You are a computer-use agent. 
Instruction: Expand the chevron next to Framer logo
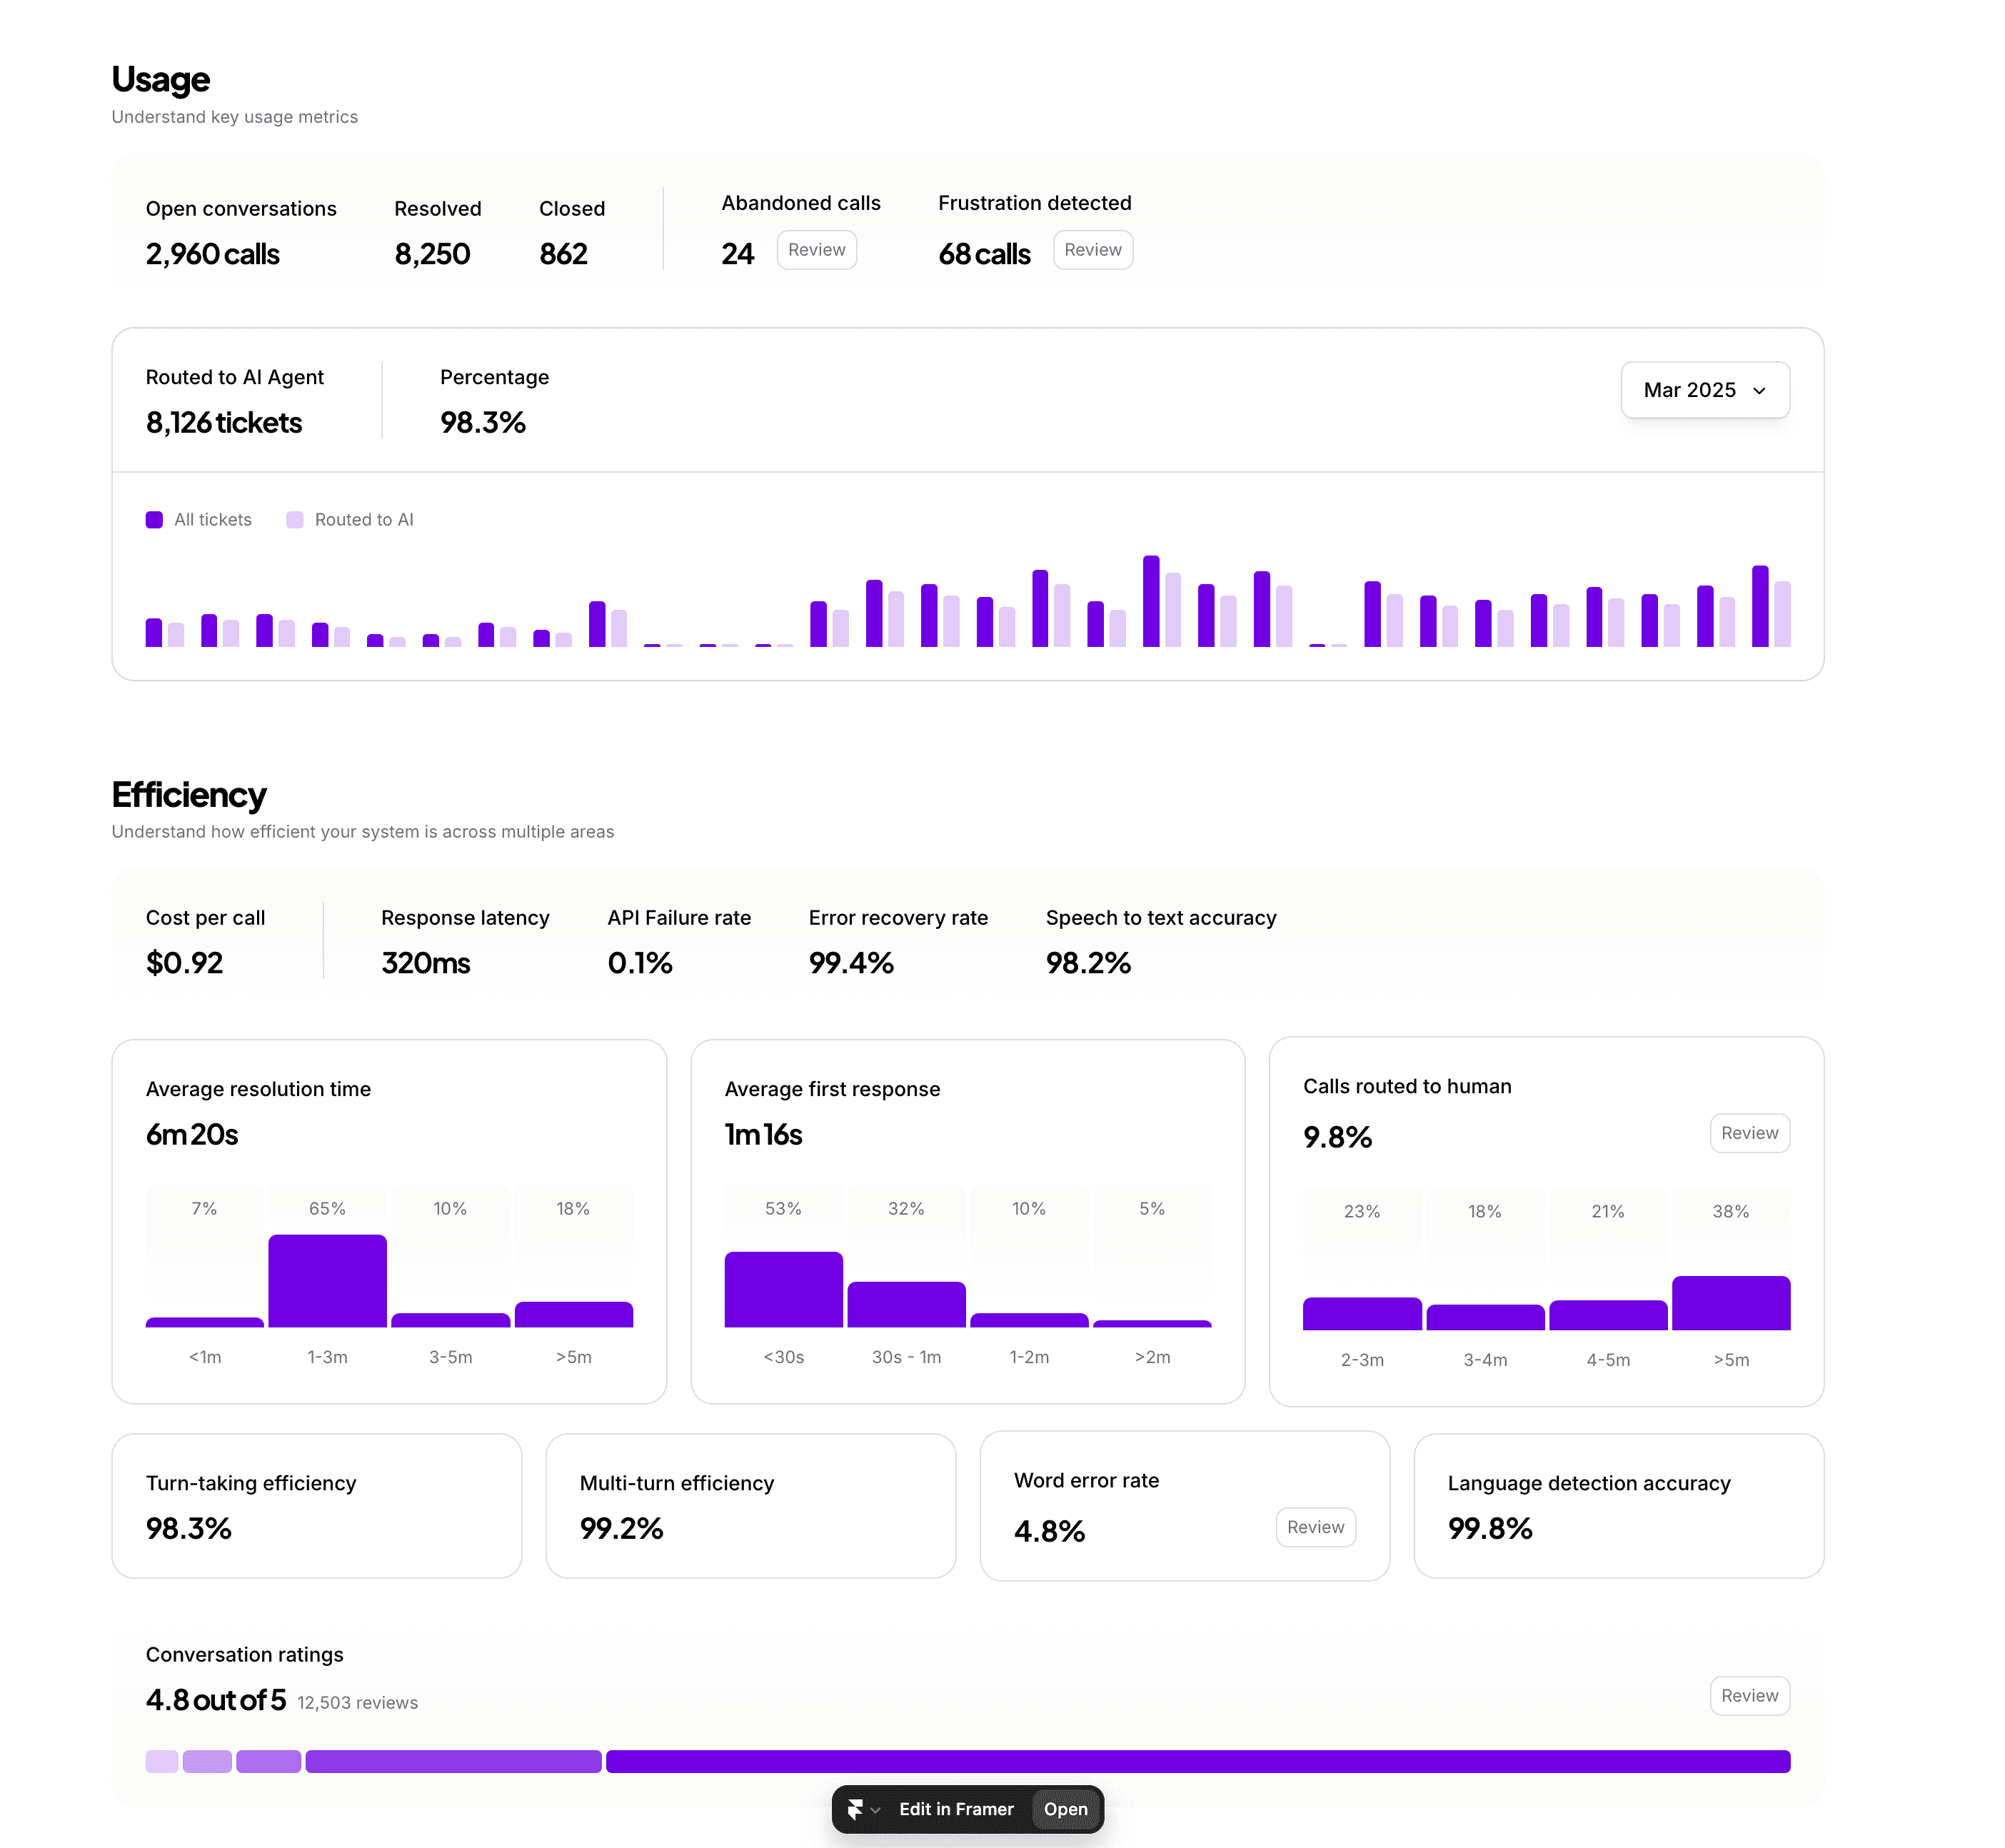[876, 1810]
